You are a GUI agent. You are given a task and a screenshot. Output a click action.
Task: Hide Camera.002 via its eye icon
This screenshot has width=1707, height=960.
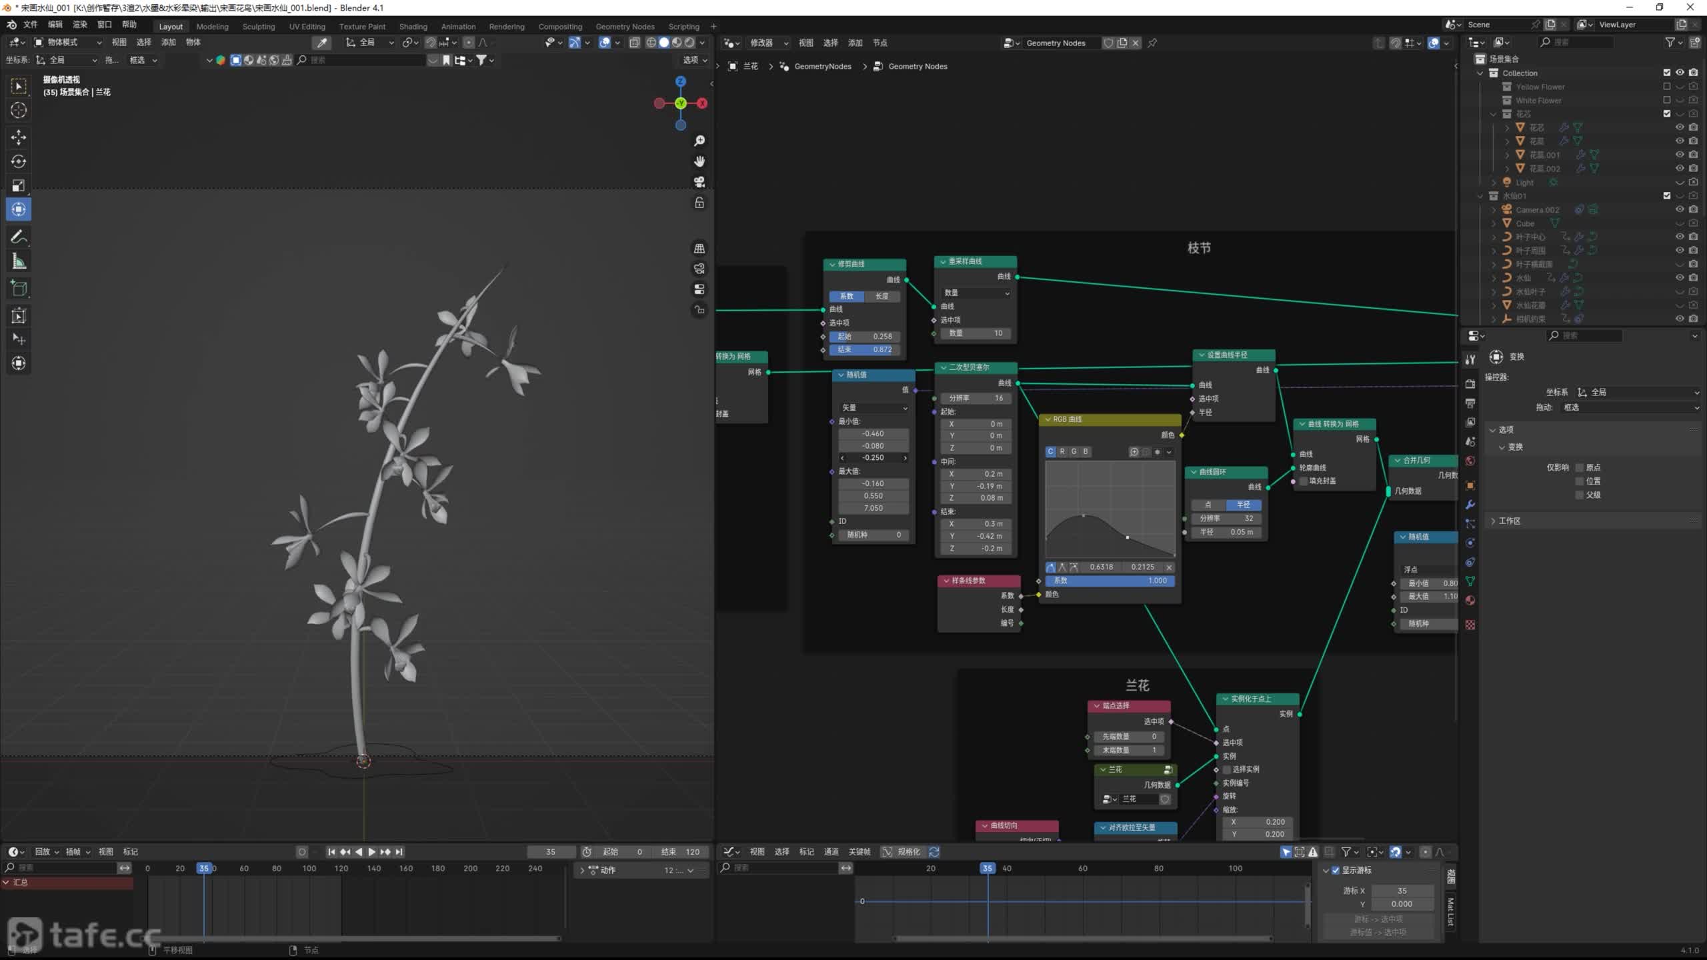pos(1680,209)
